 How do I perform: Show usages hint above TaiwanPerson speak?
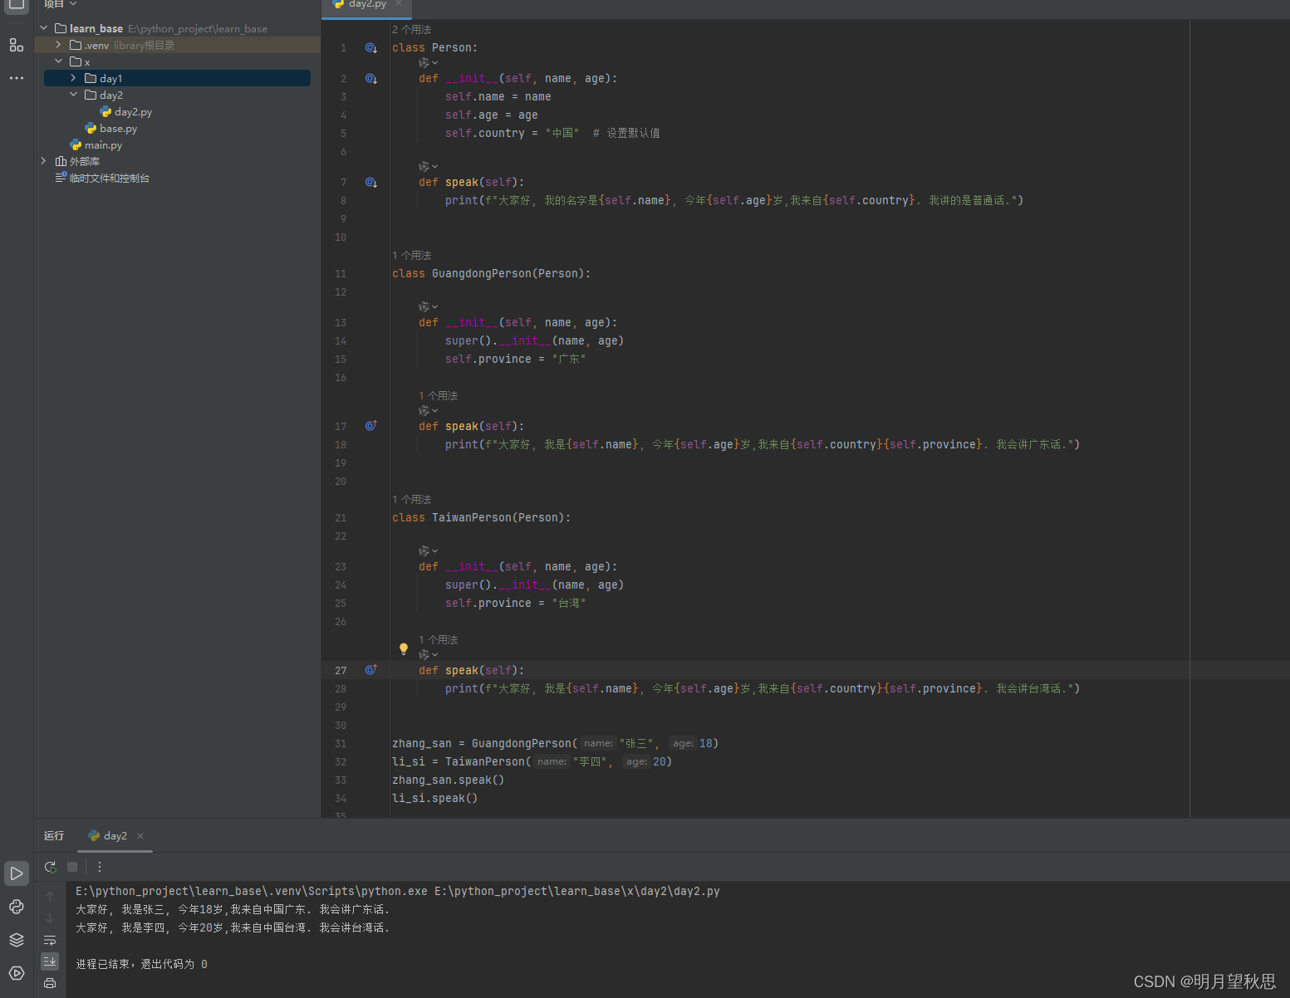tap(439, 640)
